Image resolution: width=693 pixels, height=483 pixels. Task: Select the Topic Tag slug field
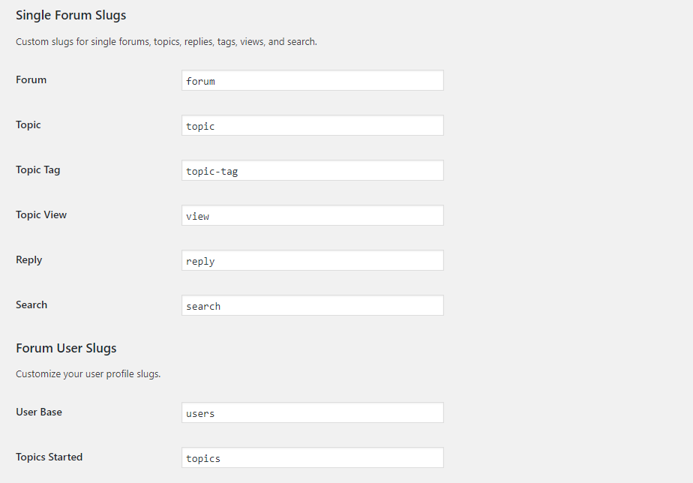click(312, 171)
